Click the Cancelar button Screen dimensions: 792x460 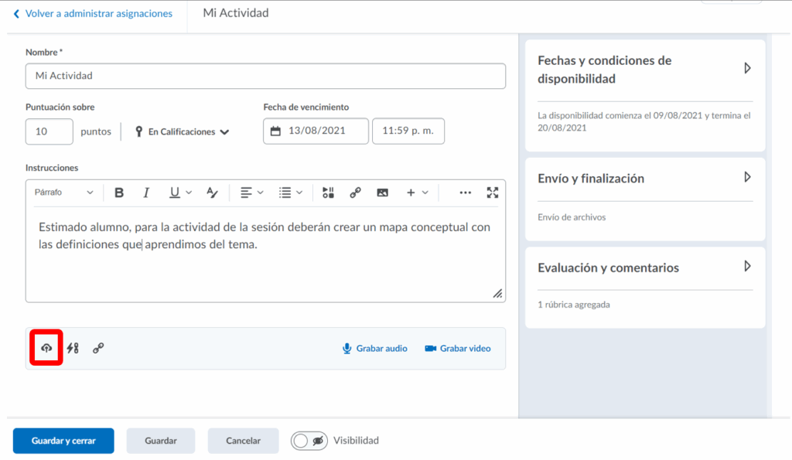click(243, 441)
